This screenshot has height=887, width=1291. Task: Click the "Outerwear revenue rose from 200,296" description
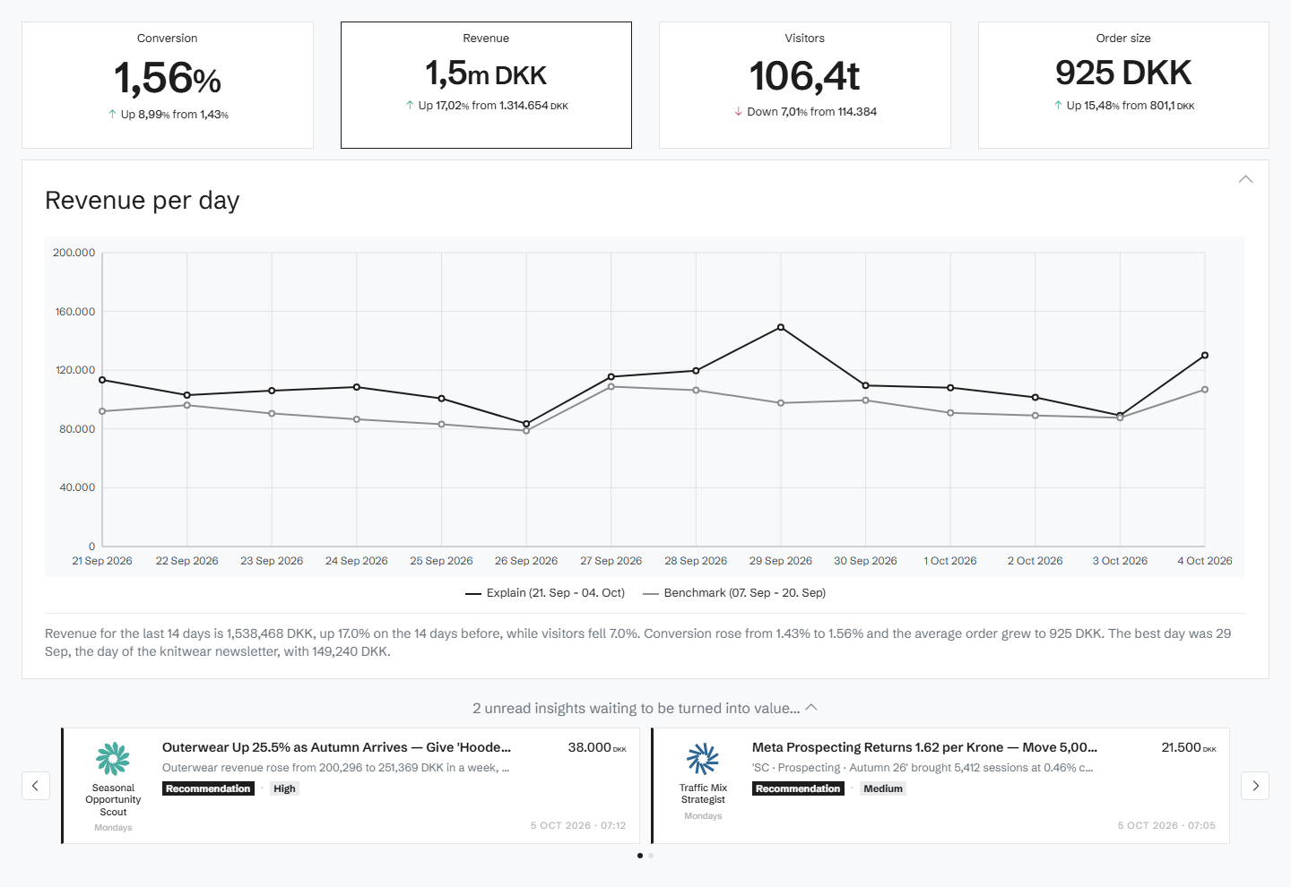pos(336,768)
